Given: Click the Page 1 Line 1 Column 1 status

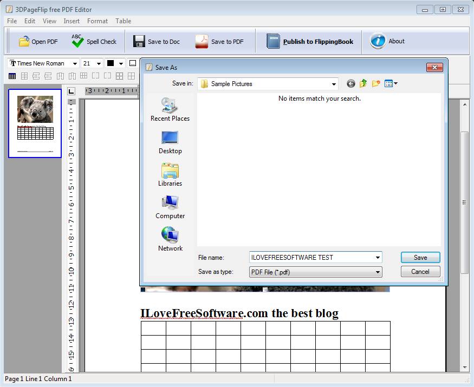Looking at the screenshot, I should [x=38, y=379].
